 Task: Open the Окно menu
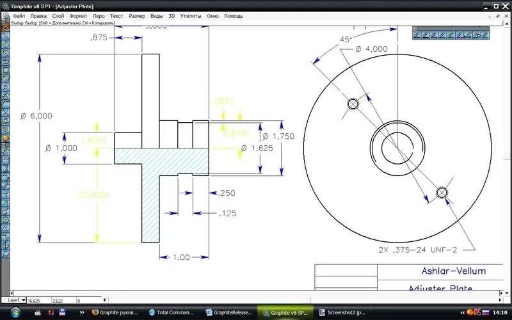(212, 16)
